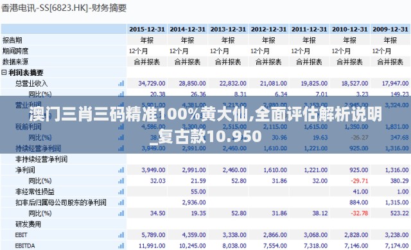Viewport: 411px width, 250px height.
Task: Select the 扣非后归属母公司股东的净利润 label
Action: coord(61,202)
